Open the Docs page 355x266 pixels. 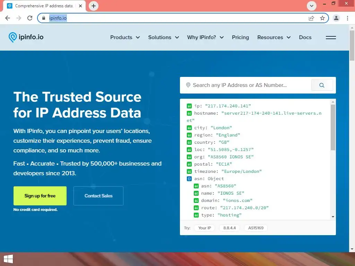(x=305, y=37)
